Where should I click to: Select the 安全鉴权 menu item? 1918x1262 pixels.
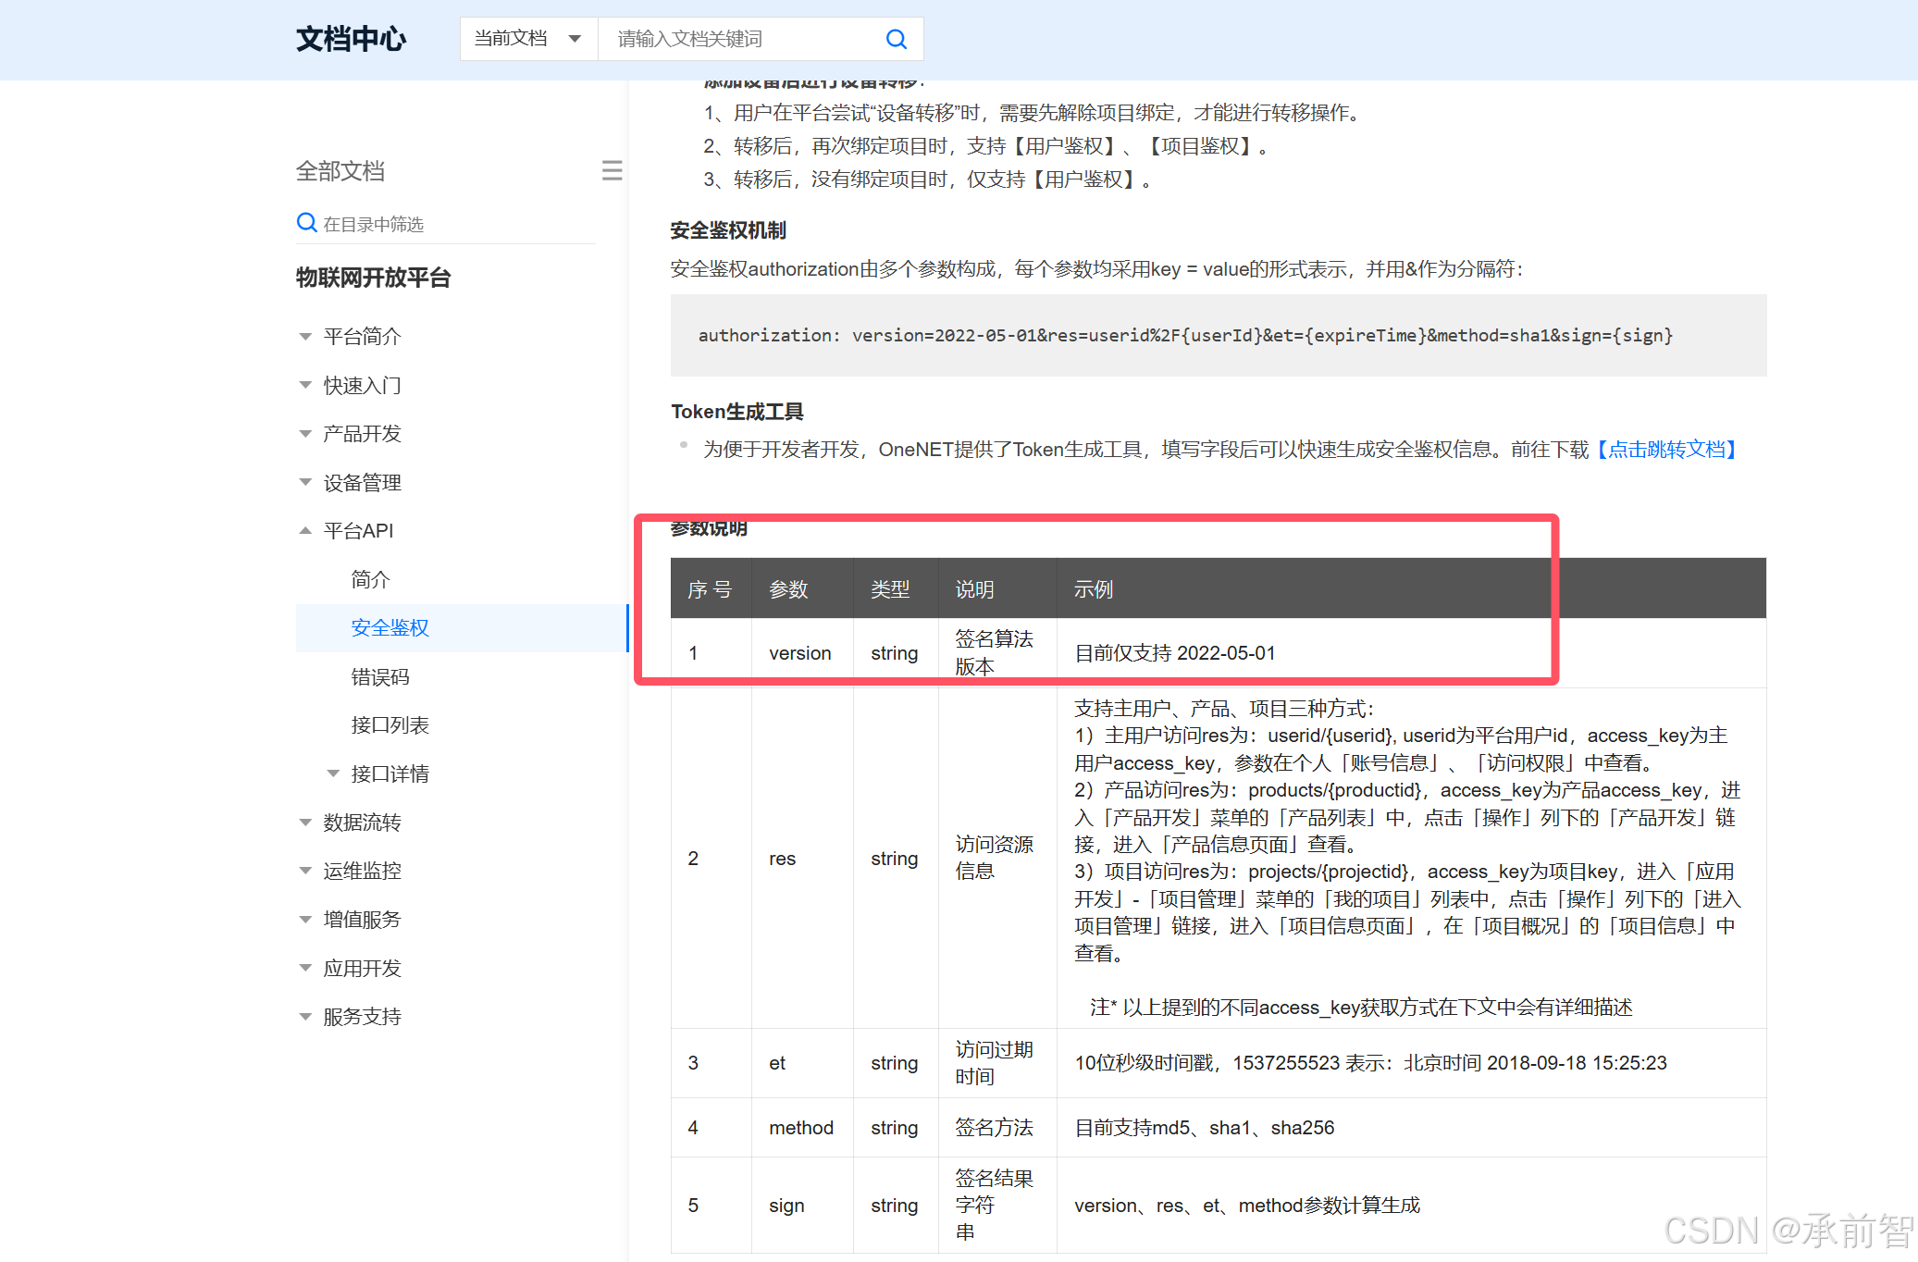390,628
